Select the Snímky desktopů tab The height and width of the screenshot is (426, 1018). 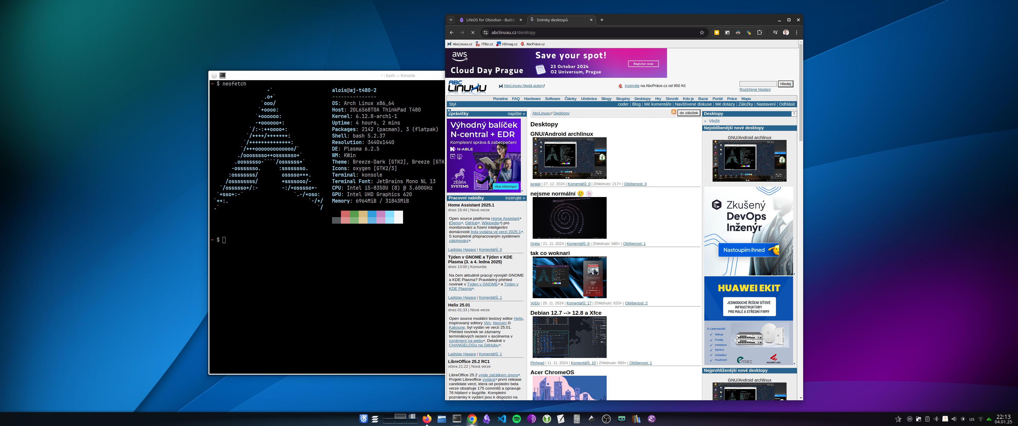(x=561, y=20)
